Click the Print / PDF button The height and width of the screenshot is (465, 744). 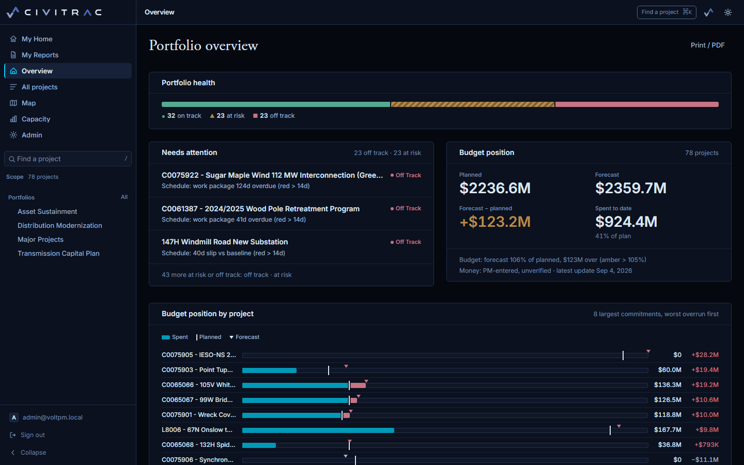(707, 45)
